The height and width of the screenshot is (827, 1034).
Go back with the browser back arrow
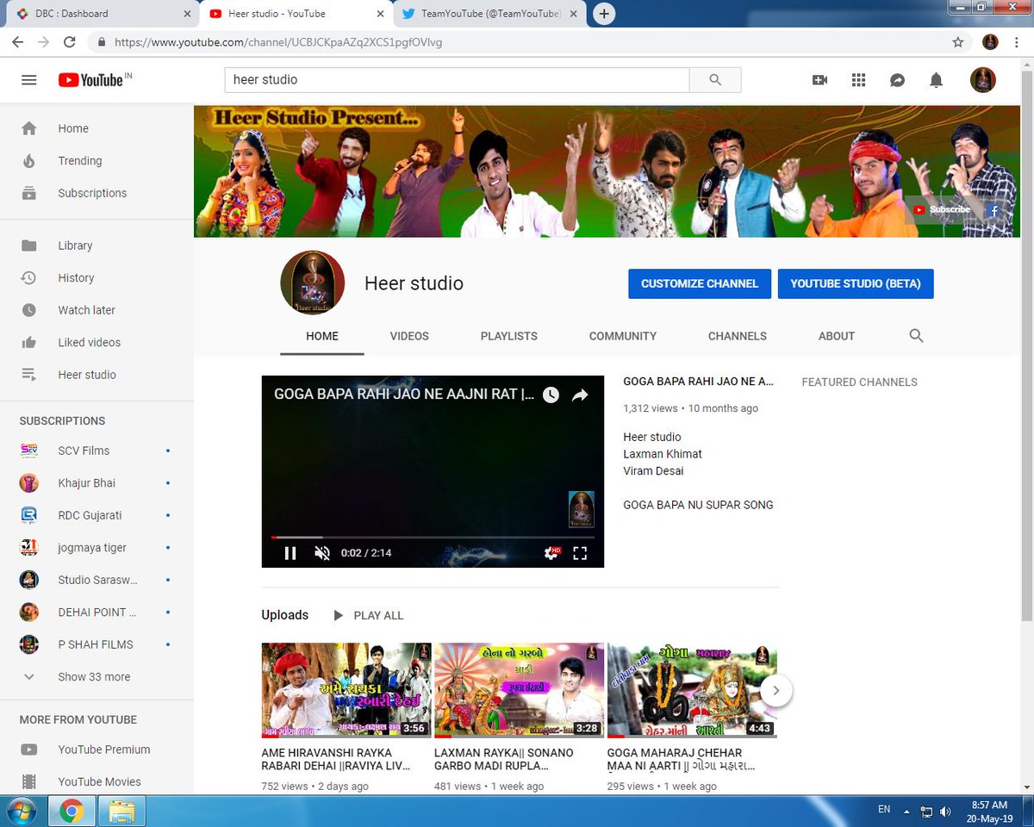19,41
